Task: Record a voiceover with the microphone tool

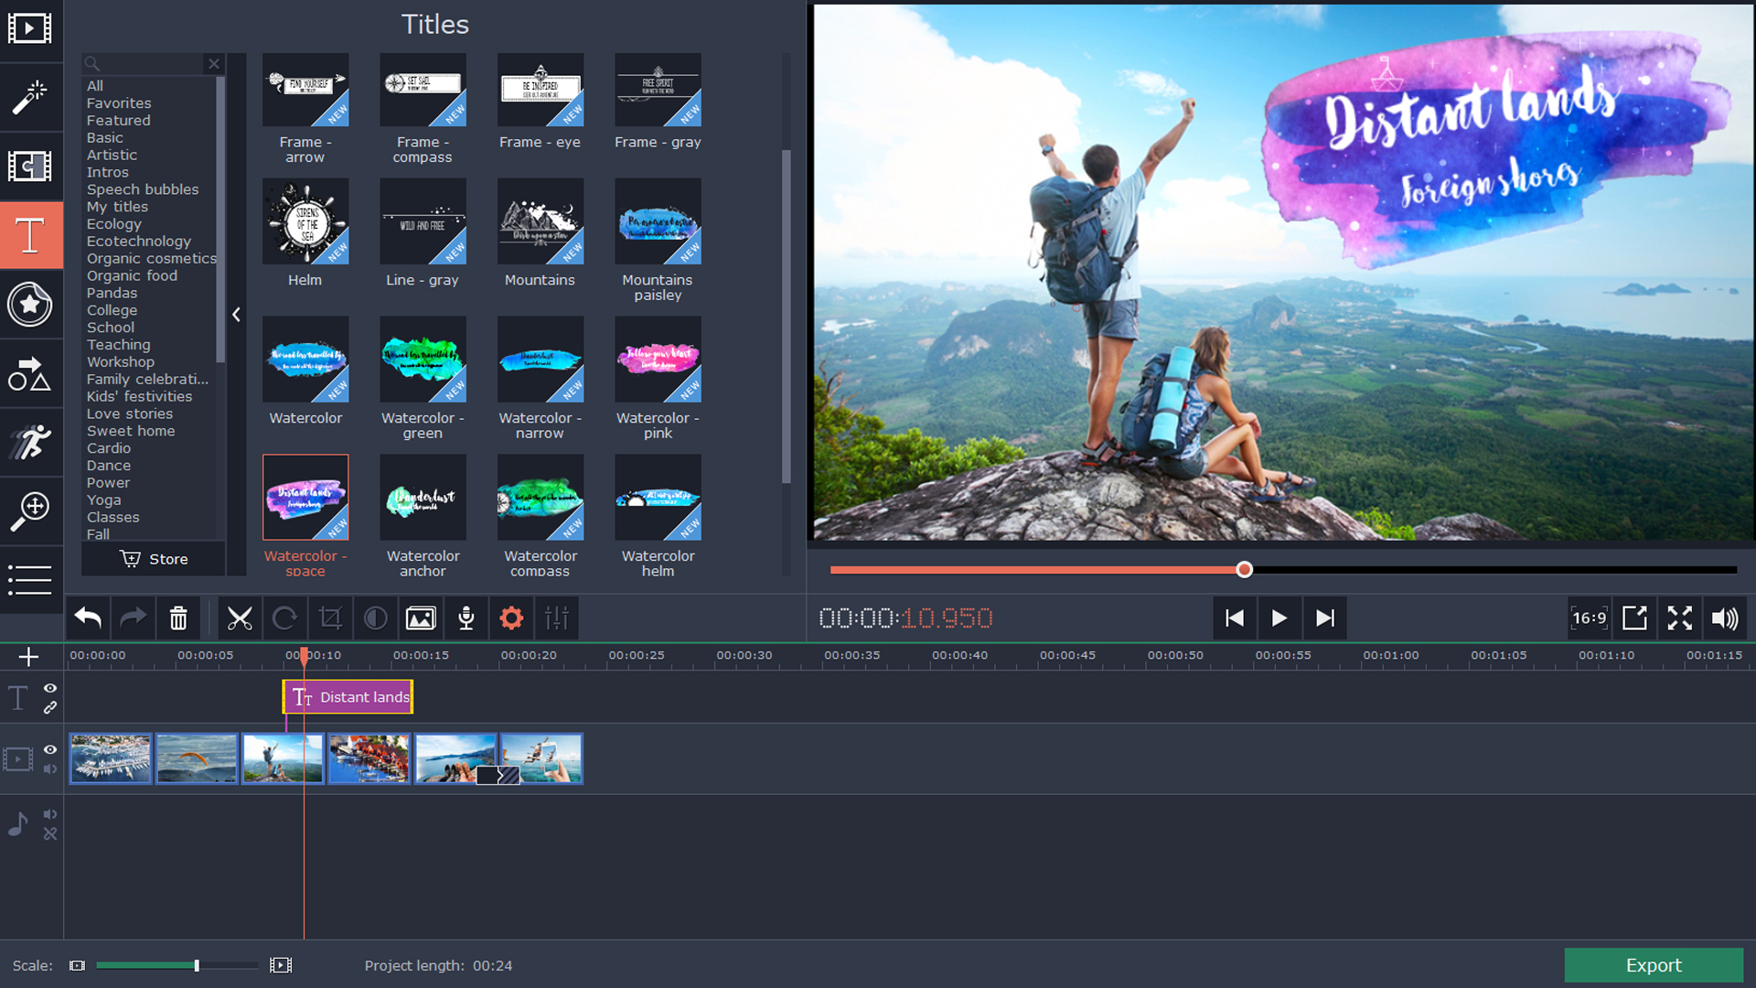Action: 466,617
